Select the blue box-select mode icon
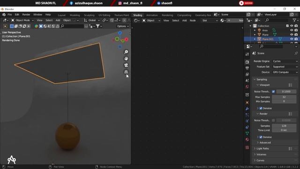The height and width of the screenshot is (169, 300). point(12,26)
